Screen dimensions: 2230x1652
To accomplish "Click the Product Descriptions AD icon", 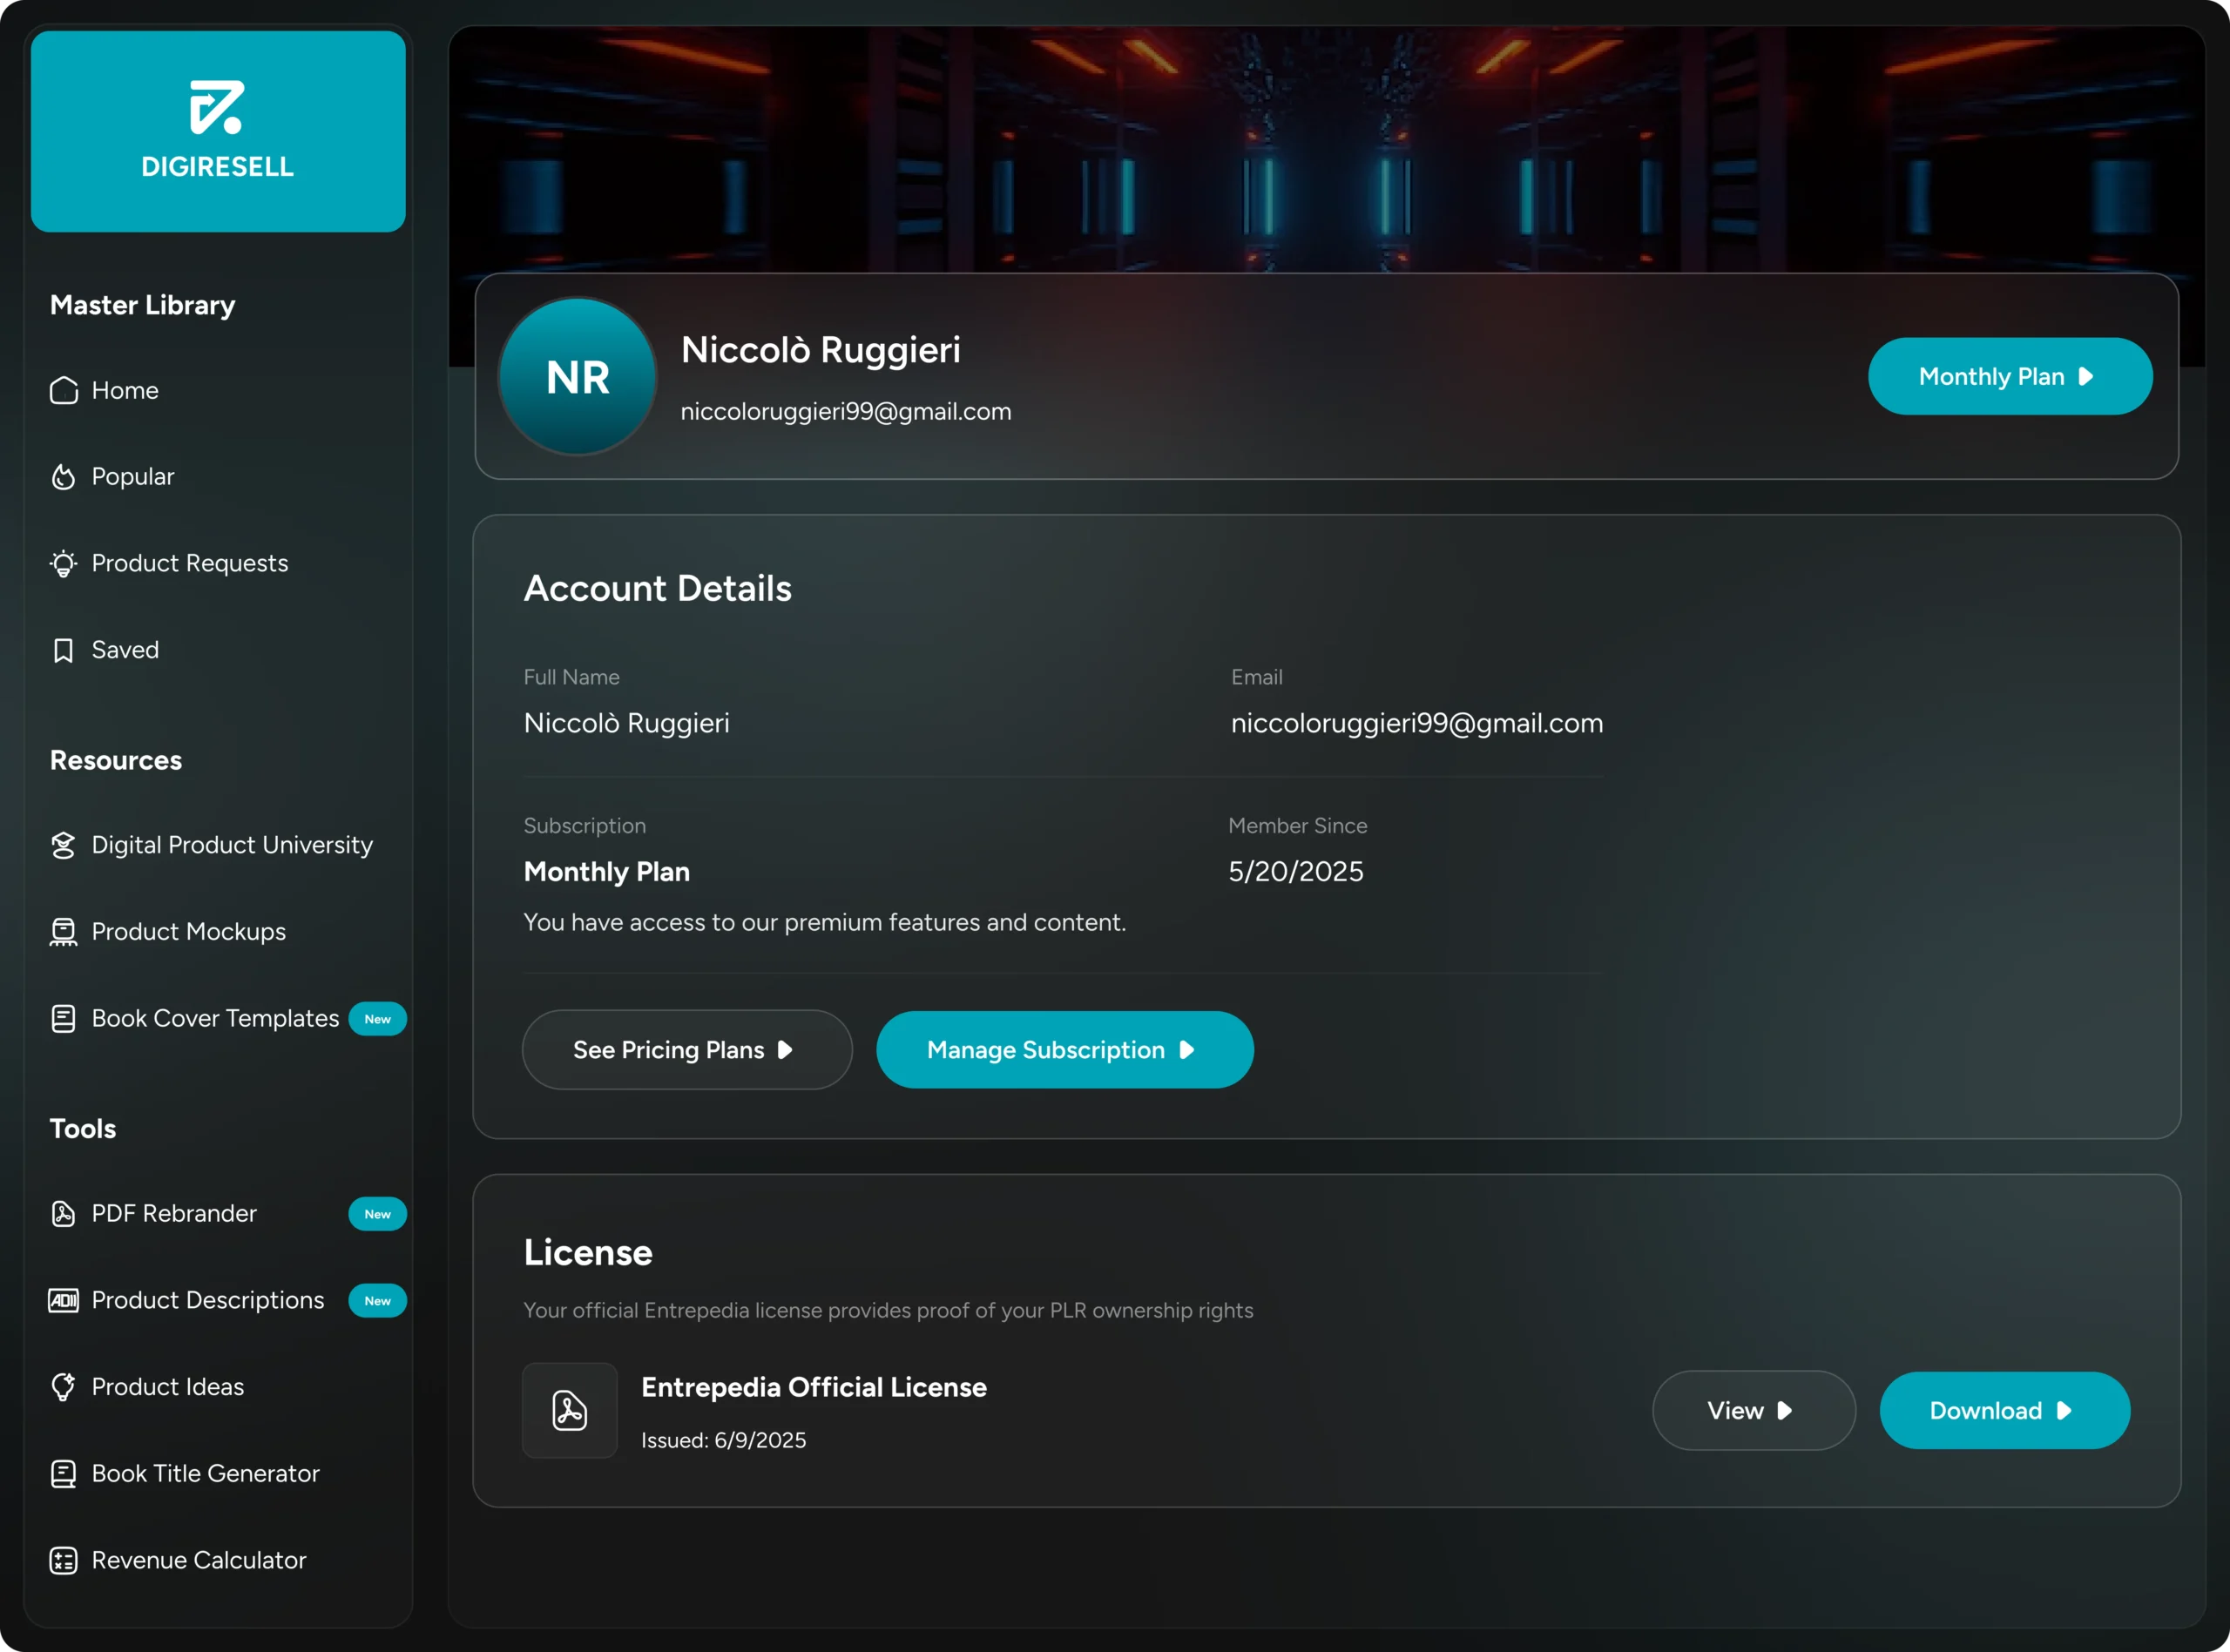I will [x=63, y=1300].
